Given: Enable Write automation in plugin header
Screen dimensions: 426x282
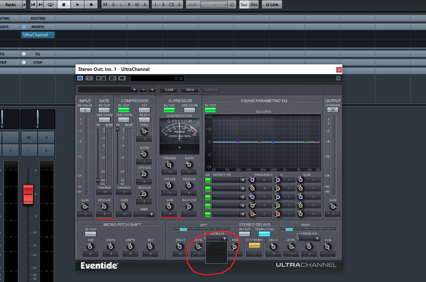Looking at the screenshot, I should pyautogui.click(x=104, y=78).
